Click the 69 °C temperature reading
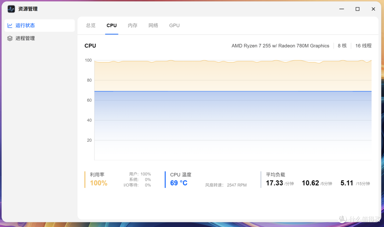384x227 pixels. pyautogui.click(x=179, y=183)
